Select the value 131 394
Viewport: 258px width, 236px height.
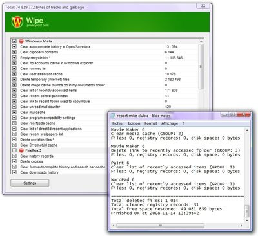171,46
